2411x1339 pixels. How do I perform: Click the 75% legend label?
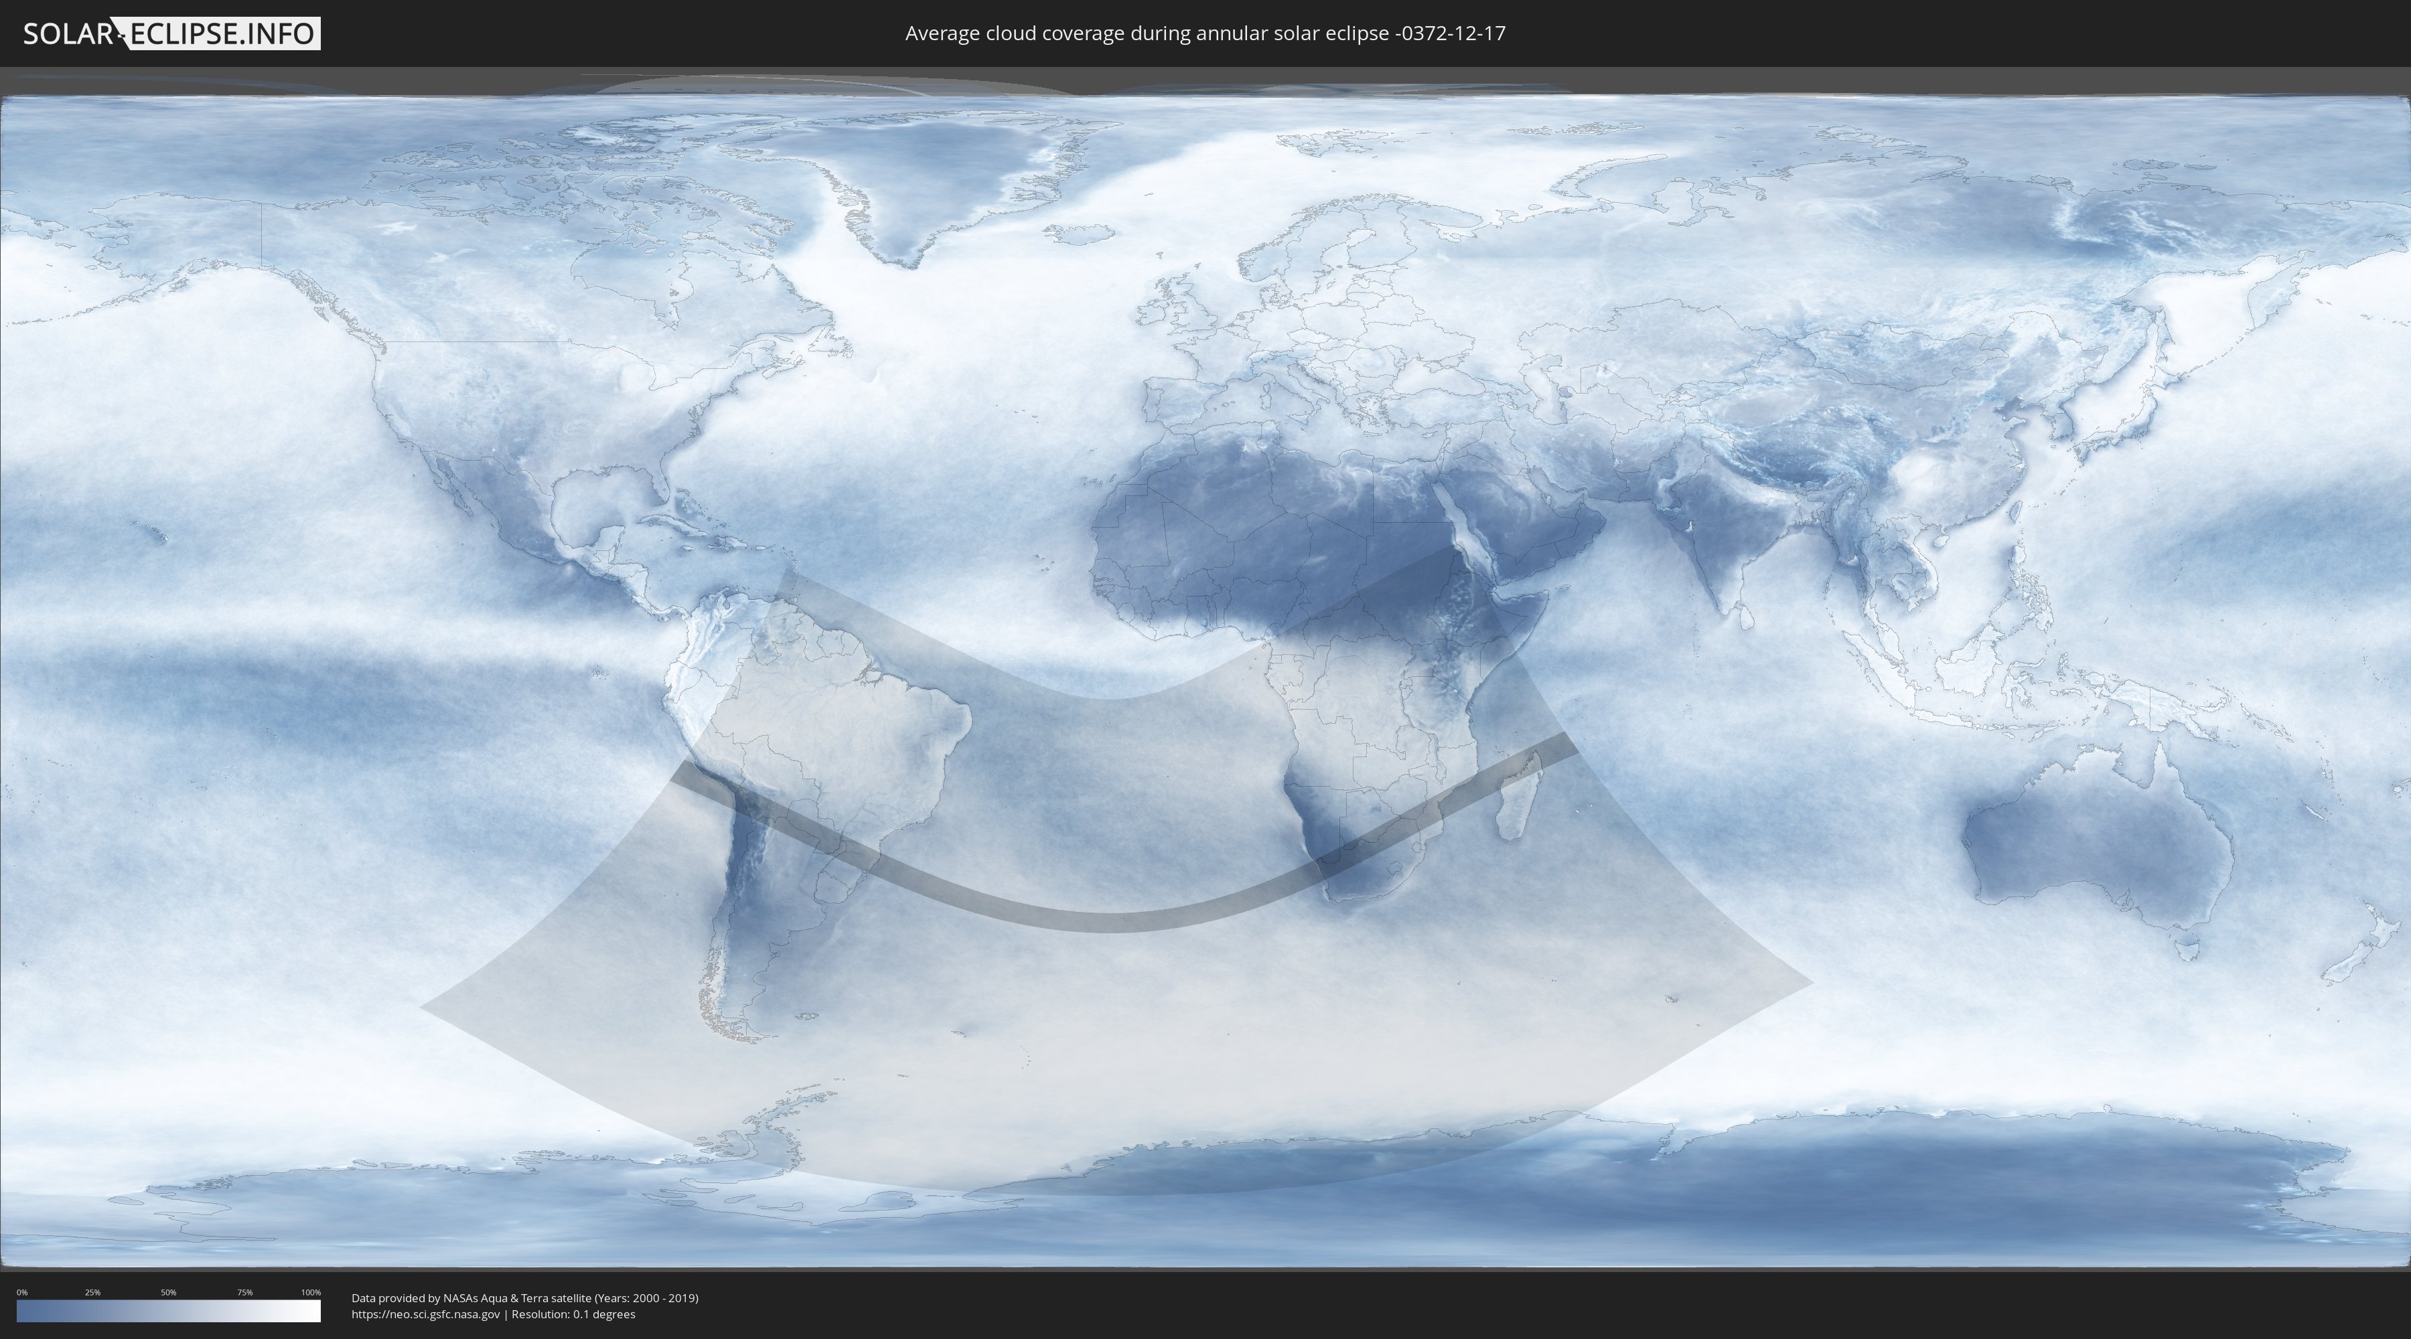[244, 1292]
